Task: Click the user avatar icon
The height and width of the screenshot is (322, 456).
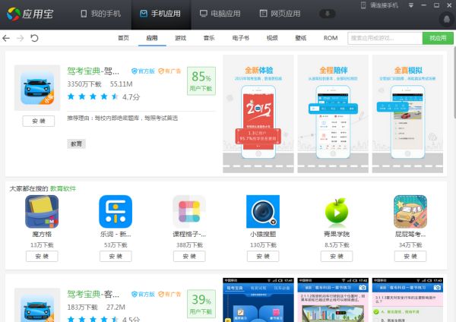Action: [x=447, y=20]
